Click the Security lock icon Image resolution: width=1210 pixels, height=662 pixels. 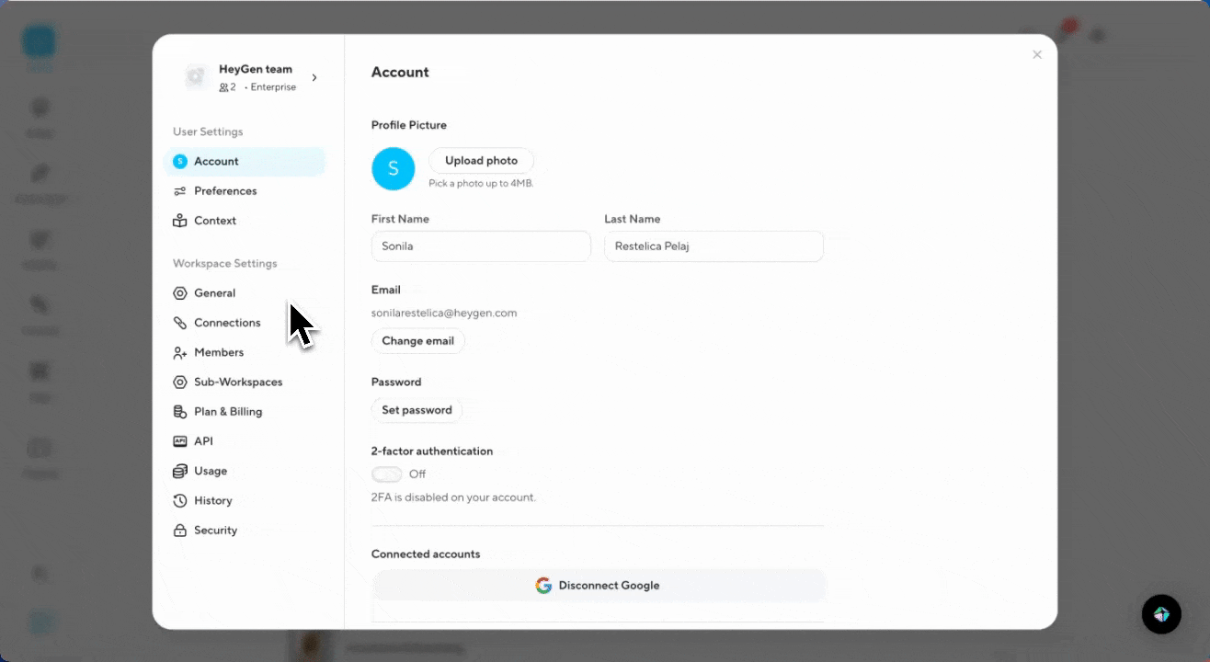pyautogui.click(x=180, y=531)
